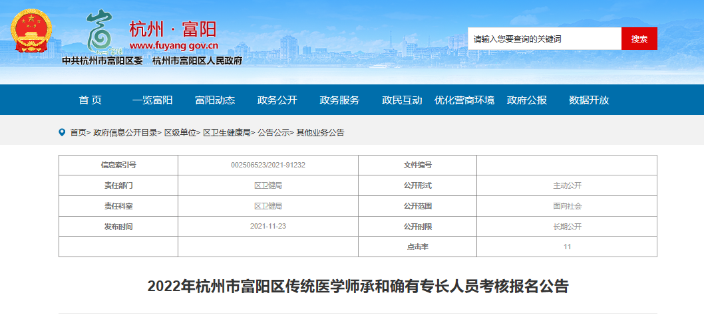This screenshot has height=321, width=704.
Task: Click the www.fuyang.gov.cn site address
Action: [x=174, y=46]
